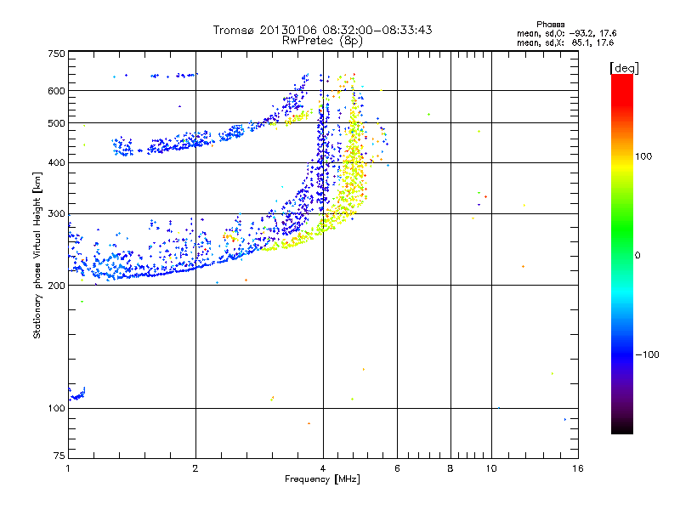Click the x-axis label '8'
The width and height of the screenshot is (680, 510).
pos(450,468)
